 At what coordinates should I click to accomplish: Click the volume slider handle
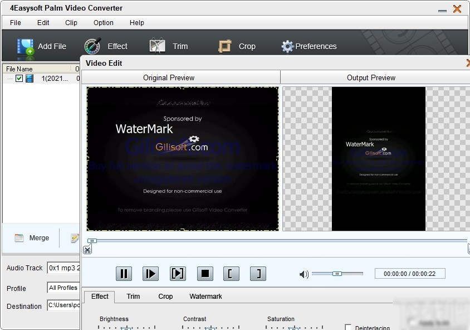337,274
